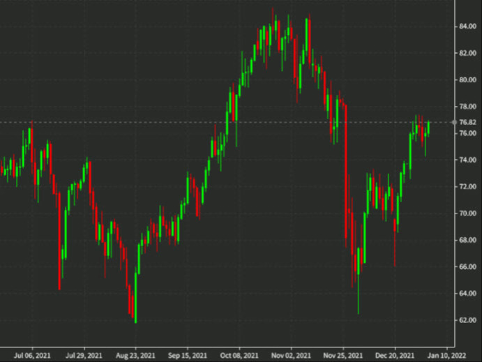Image resolution: width=482 pixels, height=362 pixels.
Task: Click the 68.00 price axis label
Action: [x=467, y=240]
